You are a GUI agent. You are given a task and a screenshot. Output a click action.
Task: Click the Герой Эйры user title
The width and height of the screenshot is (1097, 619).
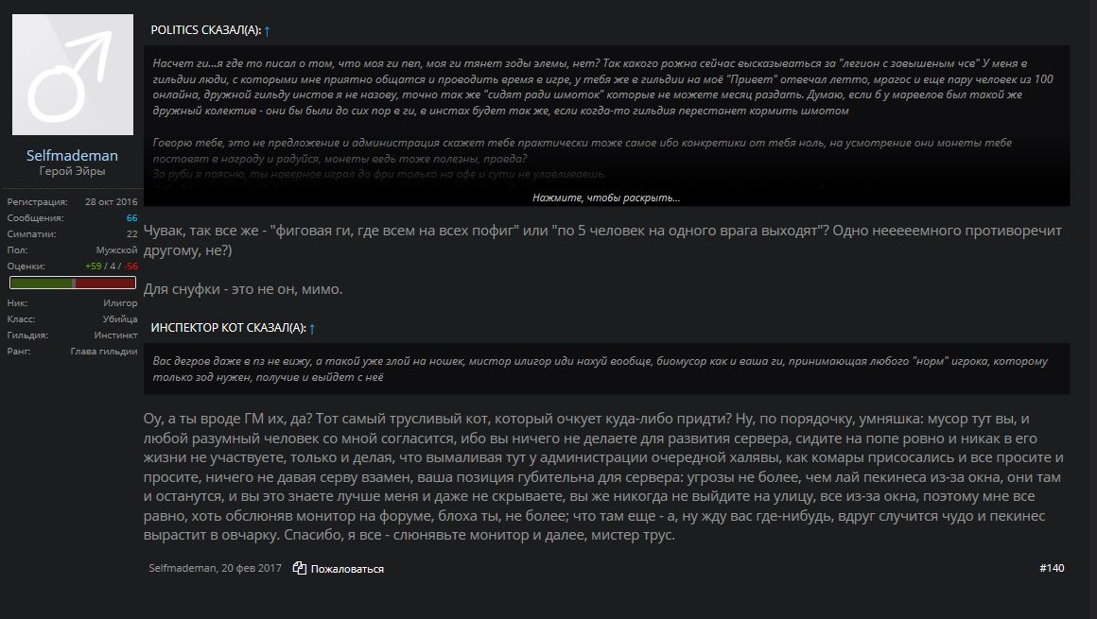click(x=72, y=171)
